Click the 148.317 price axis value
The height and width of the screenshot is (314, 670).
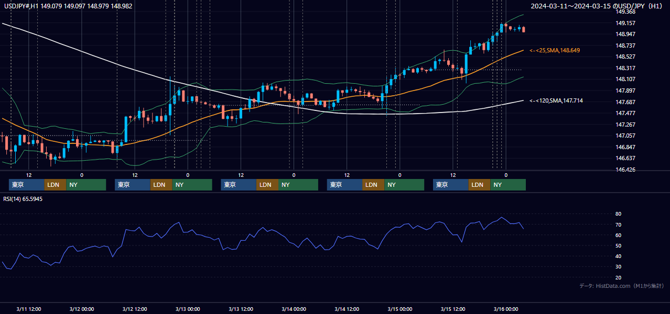[x=625, y=68]
